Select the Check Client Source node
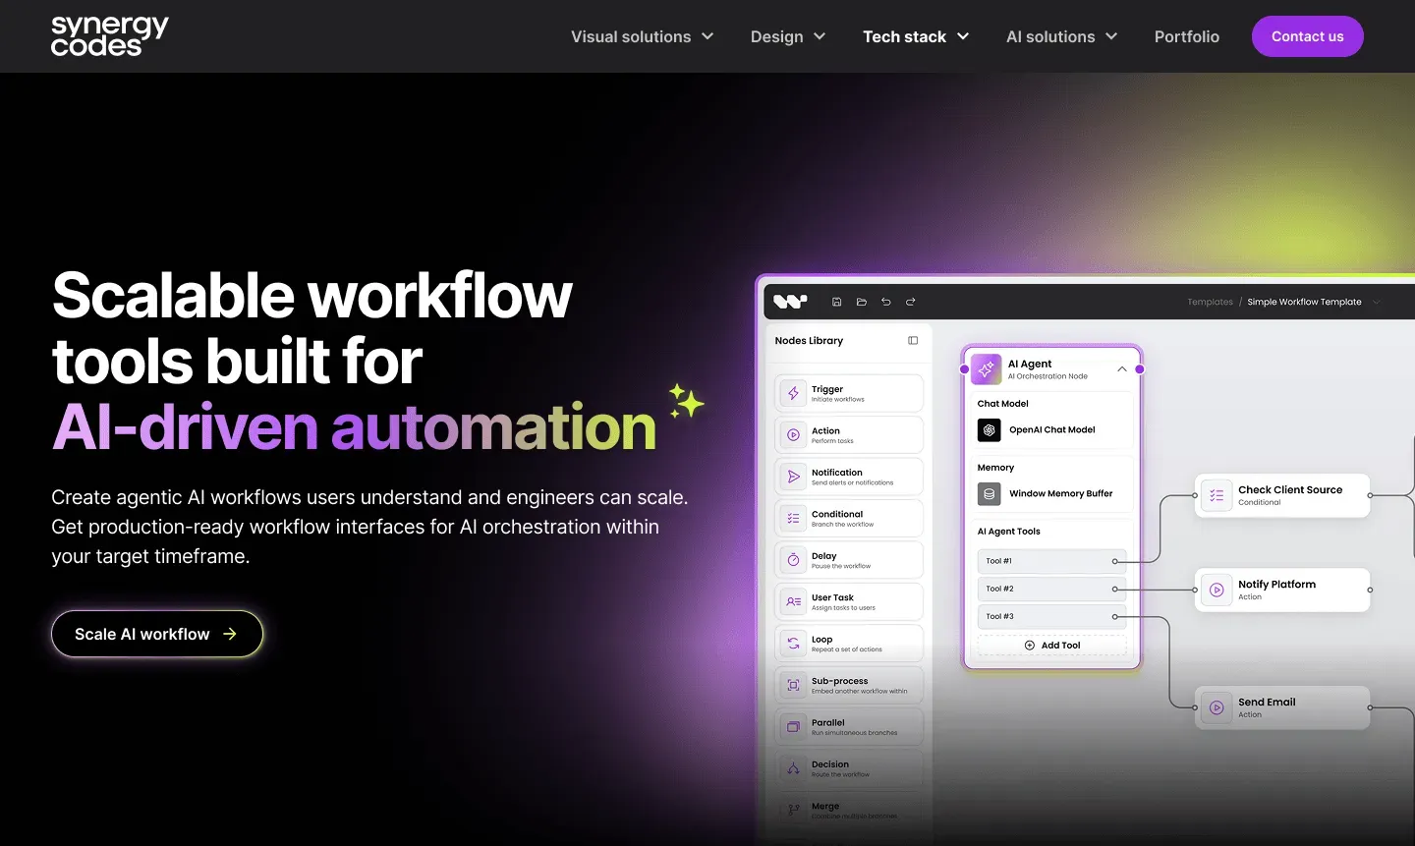The image size is (1415, 846). pos(1282,495)
